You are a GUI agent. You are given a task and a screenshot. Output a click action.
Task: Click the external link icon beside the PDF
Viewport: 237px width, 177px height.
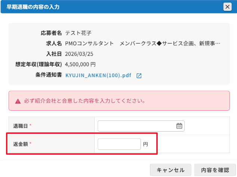pos(139,76)
